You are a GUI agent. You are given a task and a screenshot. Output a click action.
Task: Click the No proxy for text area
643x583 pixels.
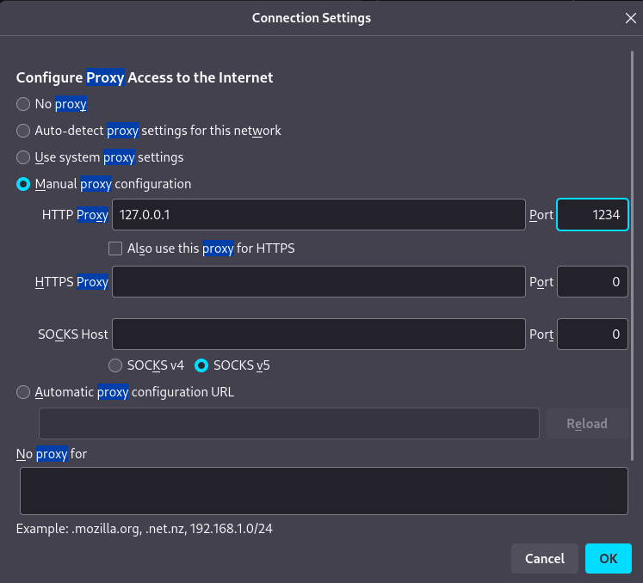pyautogui.click(x=324, y=491)
